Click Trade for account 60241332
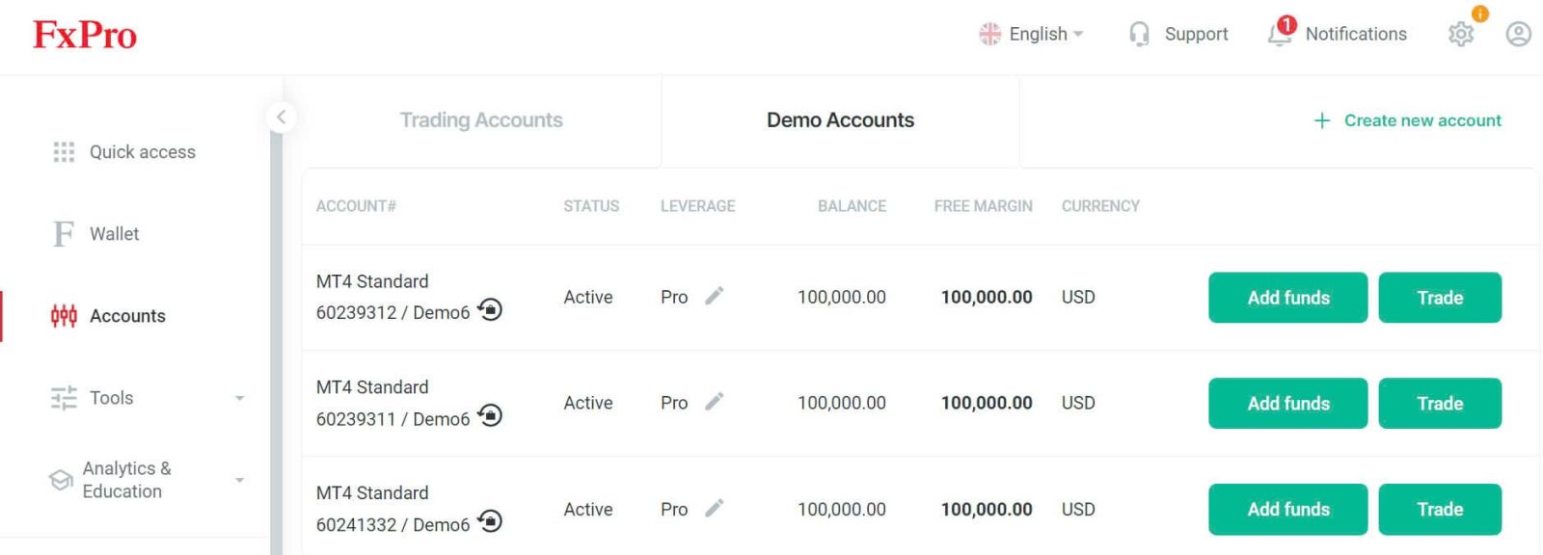Image resolution: width=1543 pixels, height=555 pixels. tap(1440, 510)
